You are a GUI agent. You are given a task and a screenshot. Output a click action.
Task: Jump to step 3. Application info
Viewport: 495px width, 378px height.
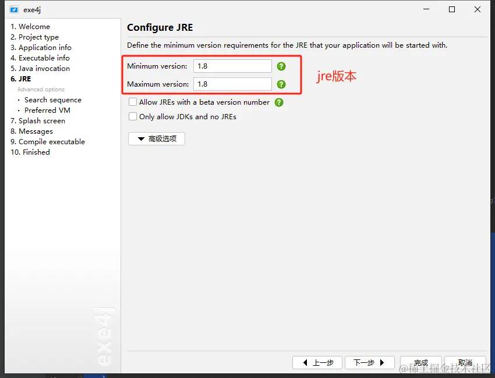coord(41,47)
